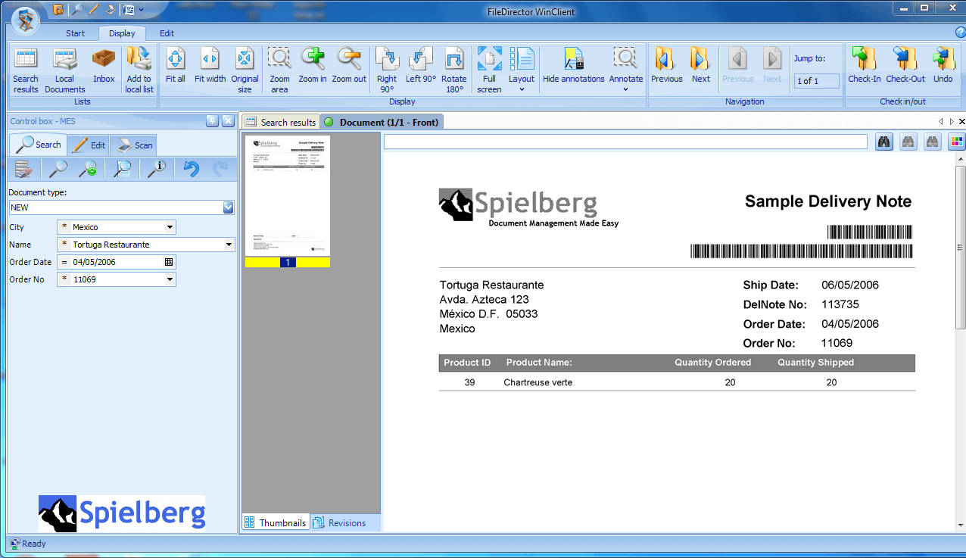Open the Annotate dropdown
966x558 pixels.
(x=626, y=70)
